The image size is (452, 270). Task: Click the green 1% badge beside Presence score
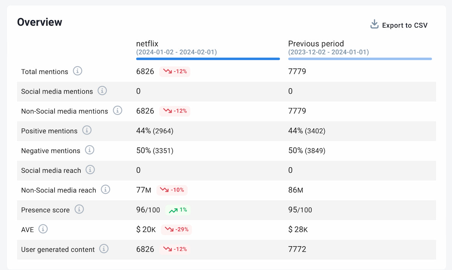[177, 210]
